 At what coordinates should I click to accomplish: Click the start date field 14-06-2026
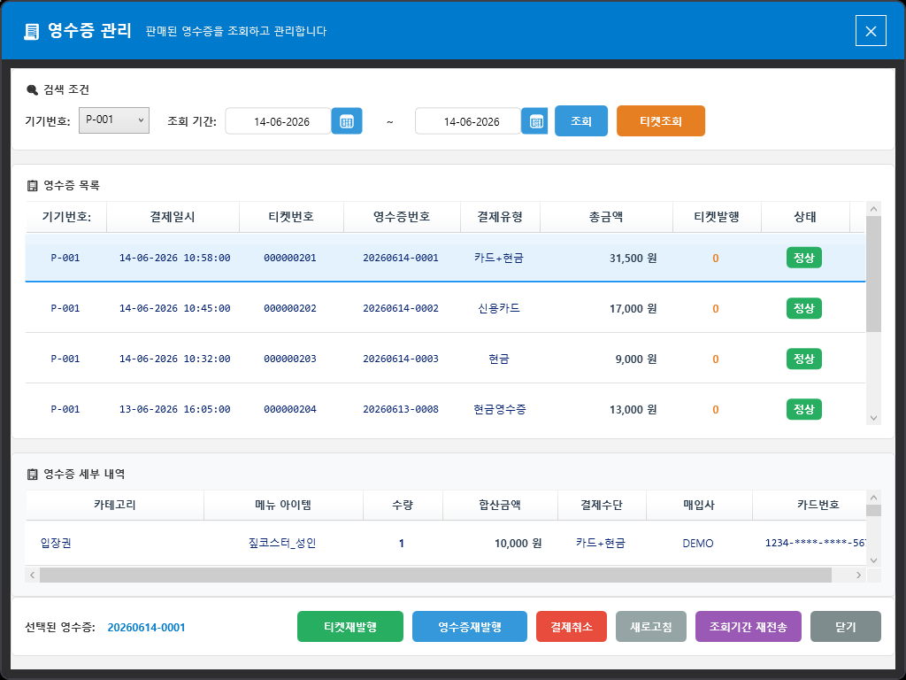(x=279, y=121)
